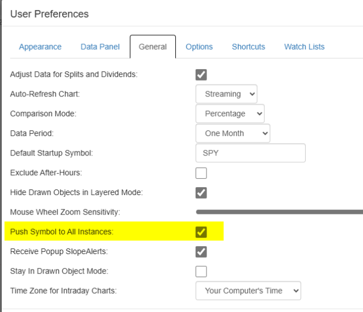Toggle Hide Drawn Objects in Layered Mode
The image size is (363, 312).
pyautogui.click(x=201, y=192)
